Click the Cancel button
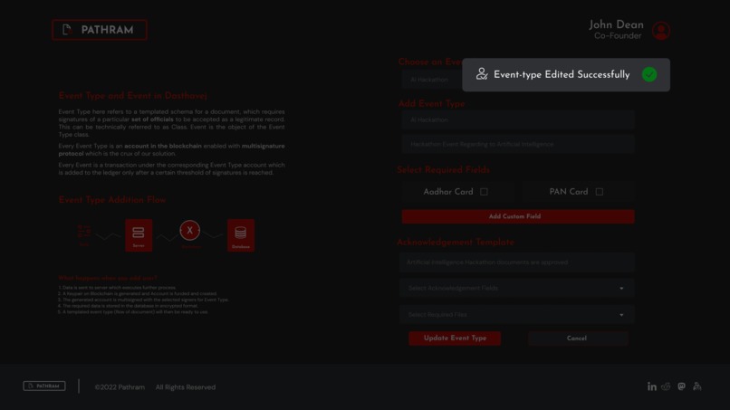Screen dimensions: 730x410 click(578, 338)
